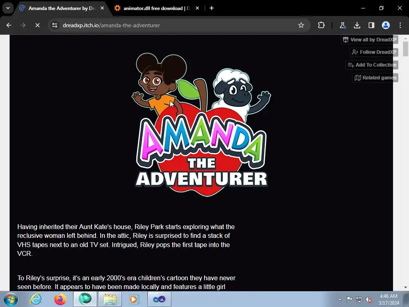
Task: Open network status tray icon
Action: 359,299
